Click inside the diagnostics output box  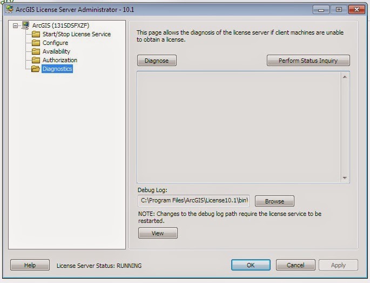click(x=239, y=127)
